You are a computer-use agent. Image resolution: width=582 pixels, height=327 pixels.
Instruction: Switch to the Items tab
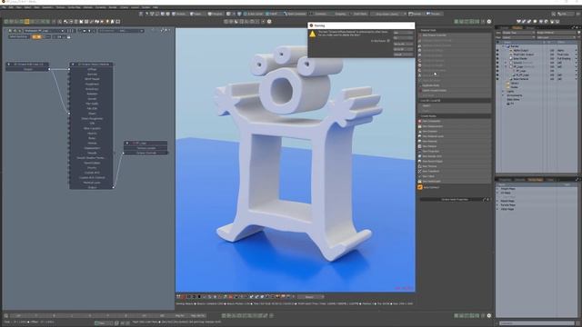(505, 27)
